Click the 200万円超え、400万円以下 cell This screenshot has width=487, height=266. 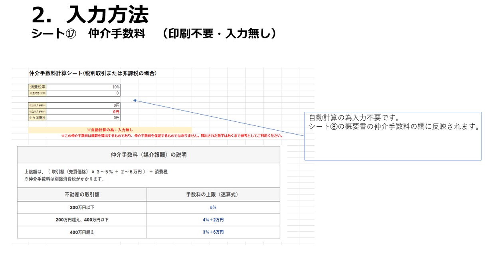pyautogui.click(x=82, y=220)
